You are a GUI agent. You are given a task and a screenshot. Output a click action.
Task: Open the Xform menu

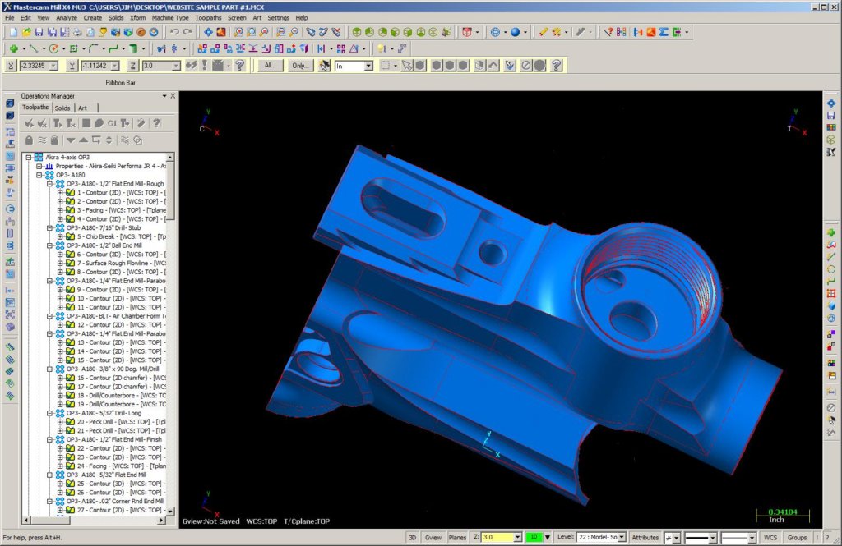[x=137, y=18]
